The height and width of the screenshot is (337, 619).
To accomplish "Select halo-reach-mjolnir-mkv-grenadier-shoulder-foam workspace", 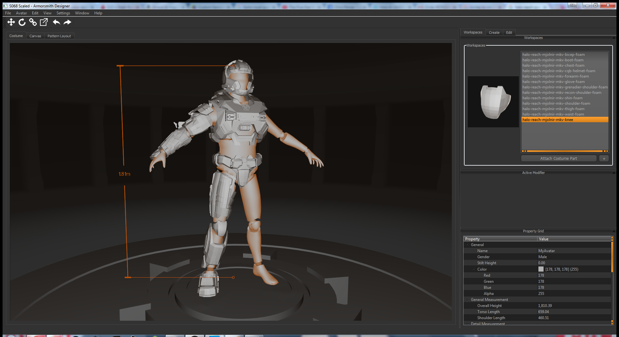I will coord(565,87).
